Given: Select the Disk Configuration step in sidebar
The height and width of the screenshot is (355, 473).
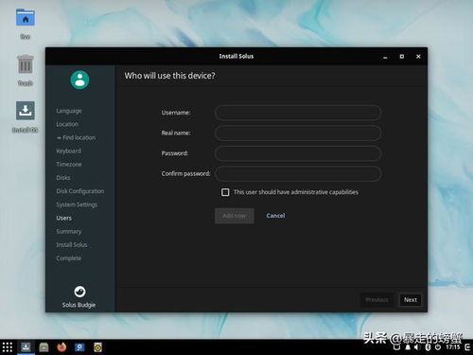Looking at the screenshot, I should click(x=80, y=191).
